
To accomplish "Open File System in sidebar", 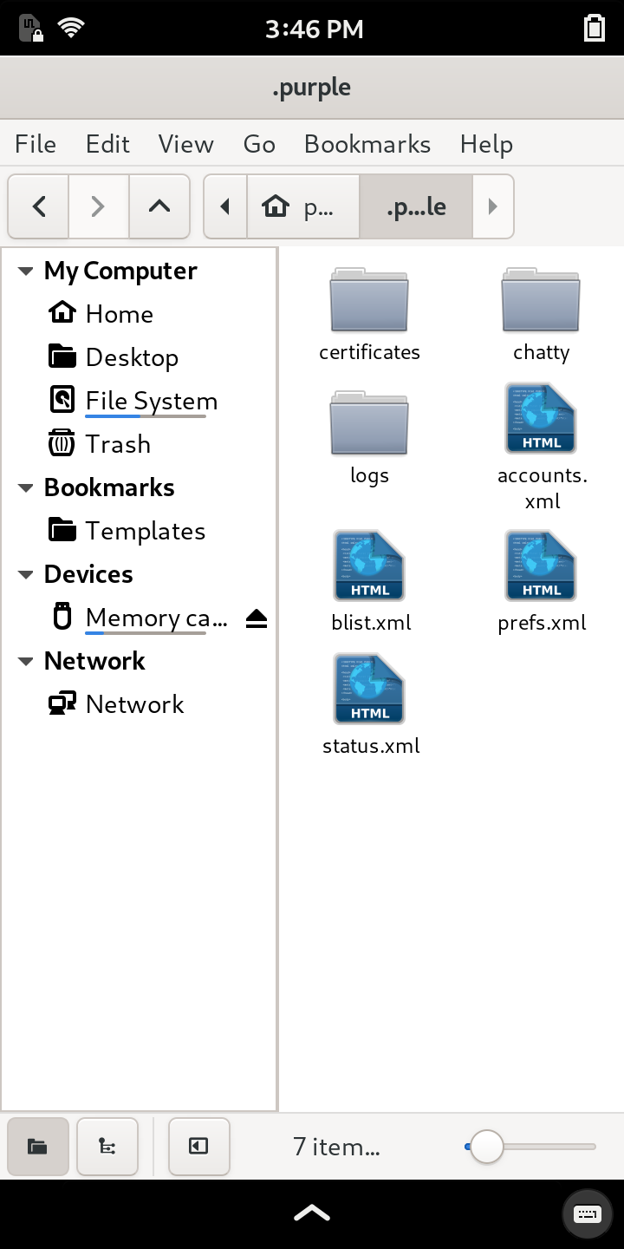I will click(139, 401).
